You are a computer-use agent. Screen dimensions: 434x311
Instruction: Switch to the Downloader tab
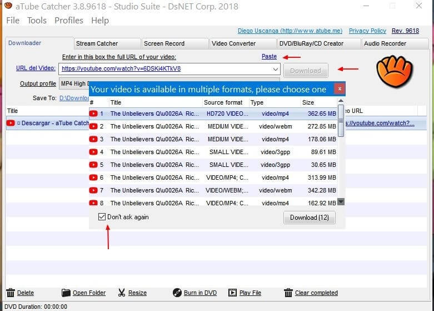39,43
